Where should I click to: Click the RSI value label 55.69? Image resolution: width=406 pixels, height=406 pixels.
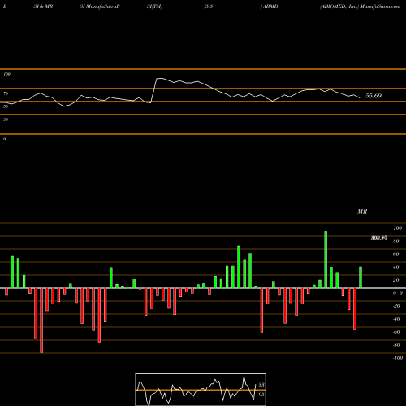tap(374, 96)
